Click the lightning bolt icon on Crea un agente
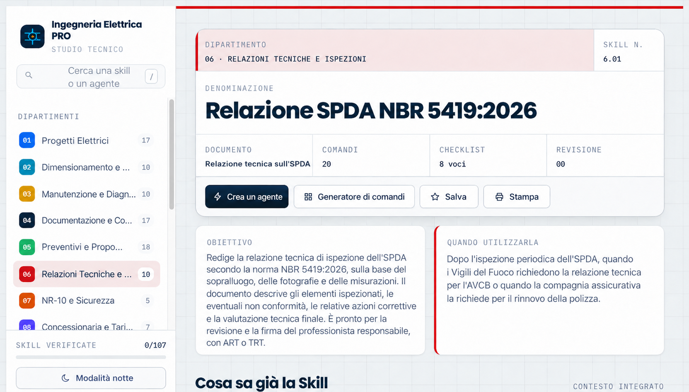The image size is (689, 392). (x=218, y=197)
